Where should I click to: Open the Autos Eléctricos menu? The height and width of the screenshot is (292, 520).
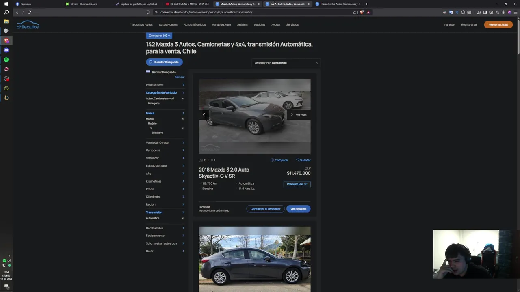(195, 25)
